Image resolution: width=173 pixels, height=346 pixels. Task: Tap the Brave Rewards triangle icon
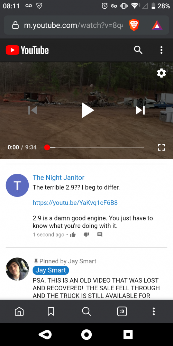click(x=157, y=25)
